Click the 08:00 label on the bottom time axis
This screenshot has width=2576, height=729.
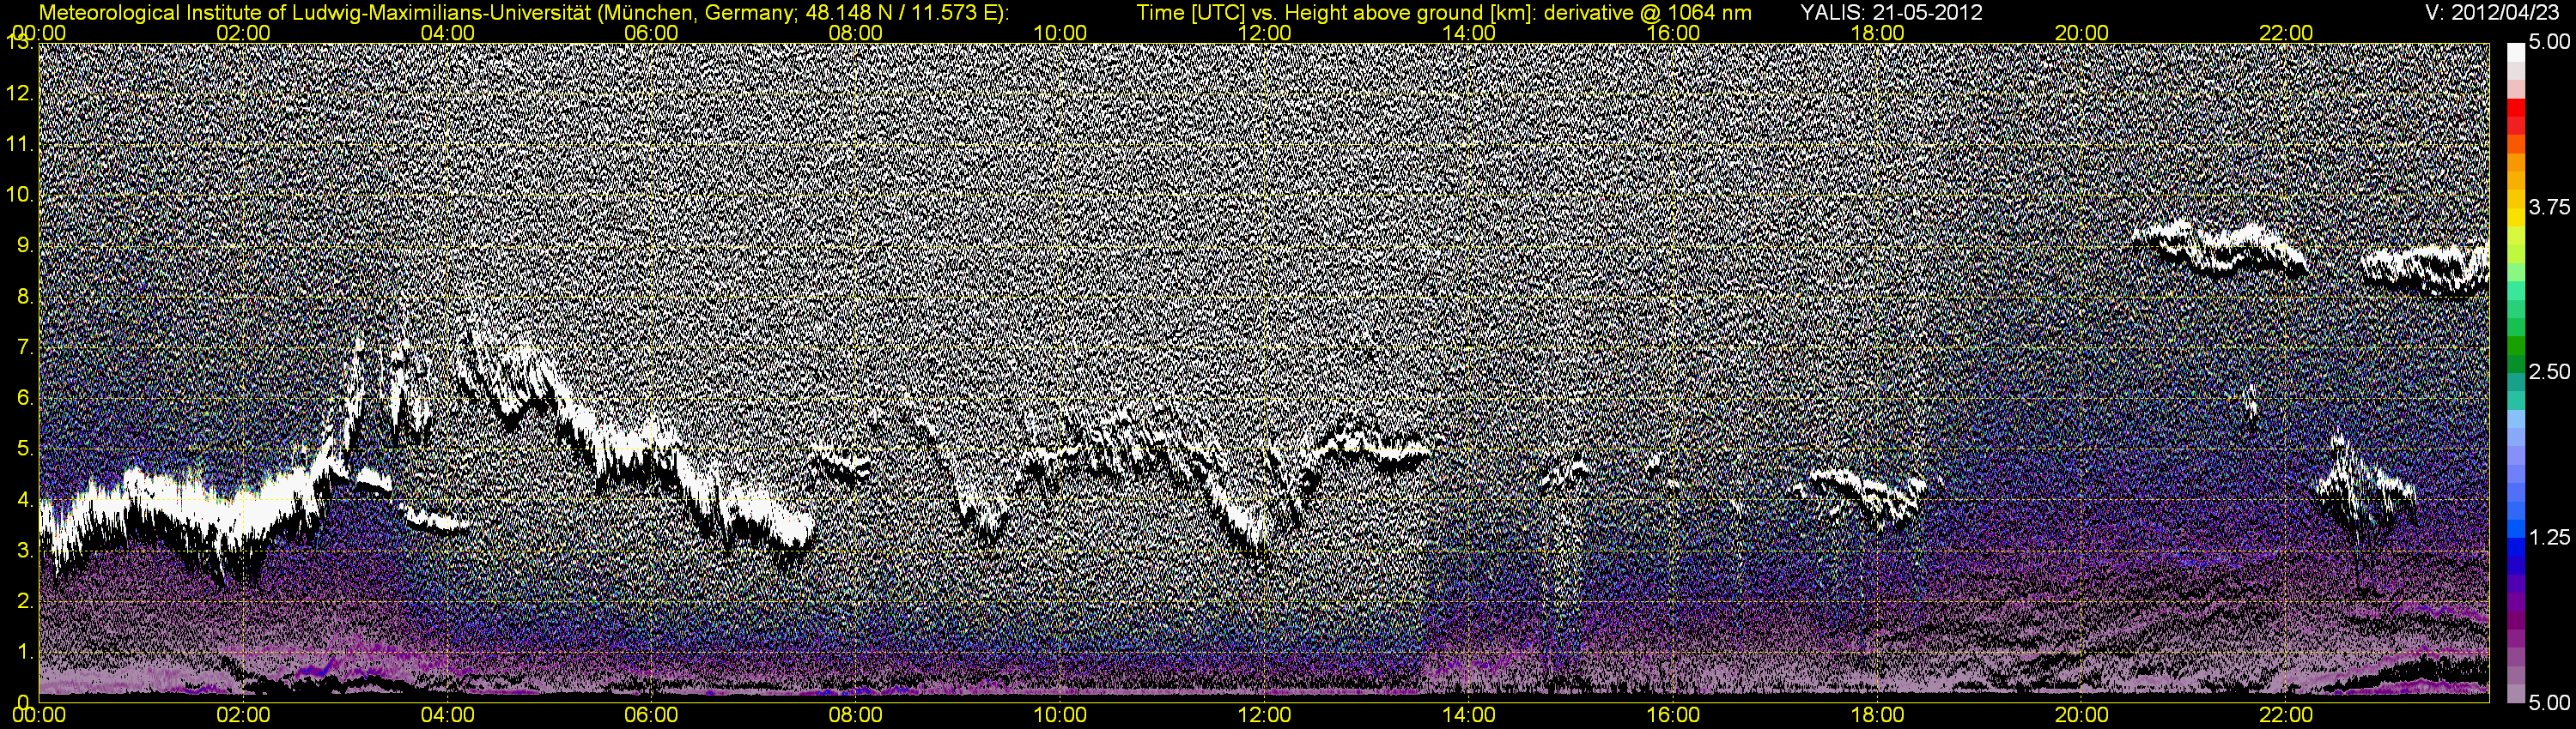click(856, 715)
